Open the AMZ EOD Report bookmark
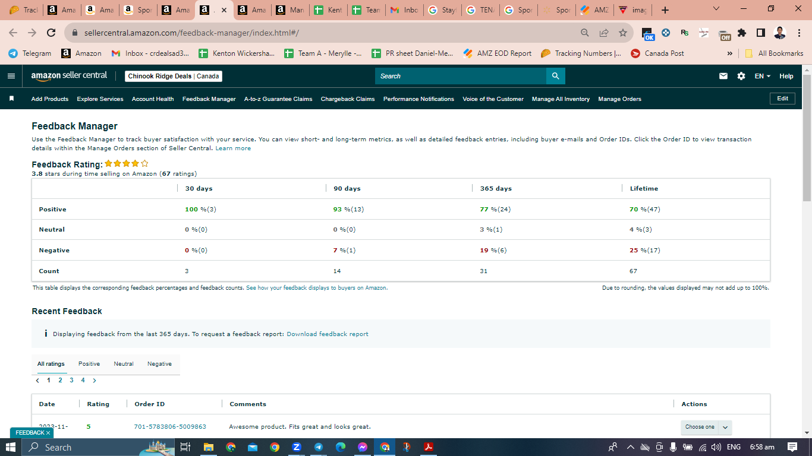 click(x=498, y=53)
